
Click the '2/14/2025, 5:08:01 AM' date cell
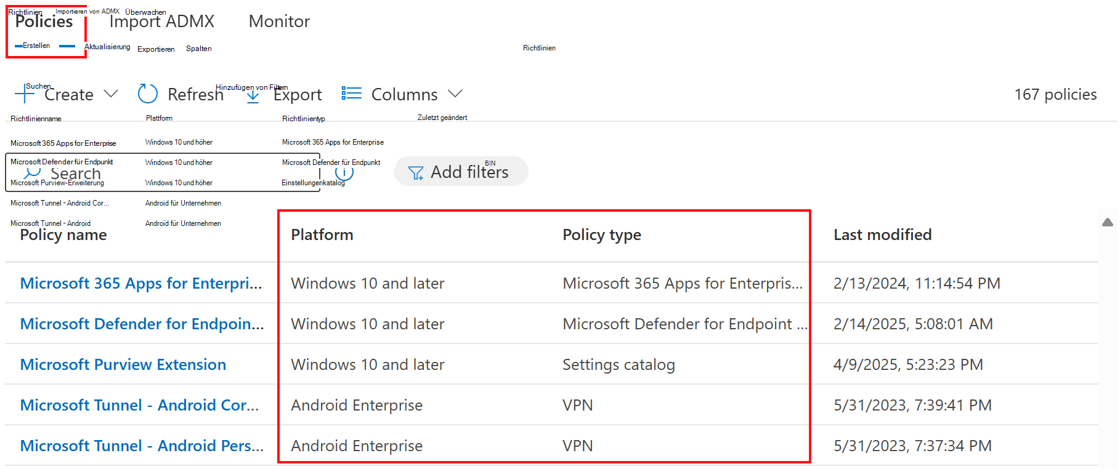(x=913, y=324)
